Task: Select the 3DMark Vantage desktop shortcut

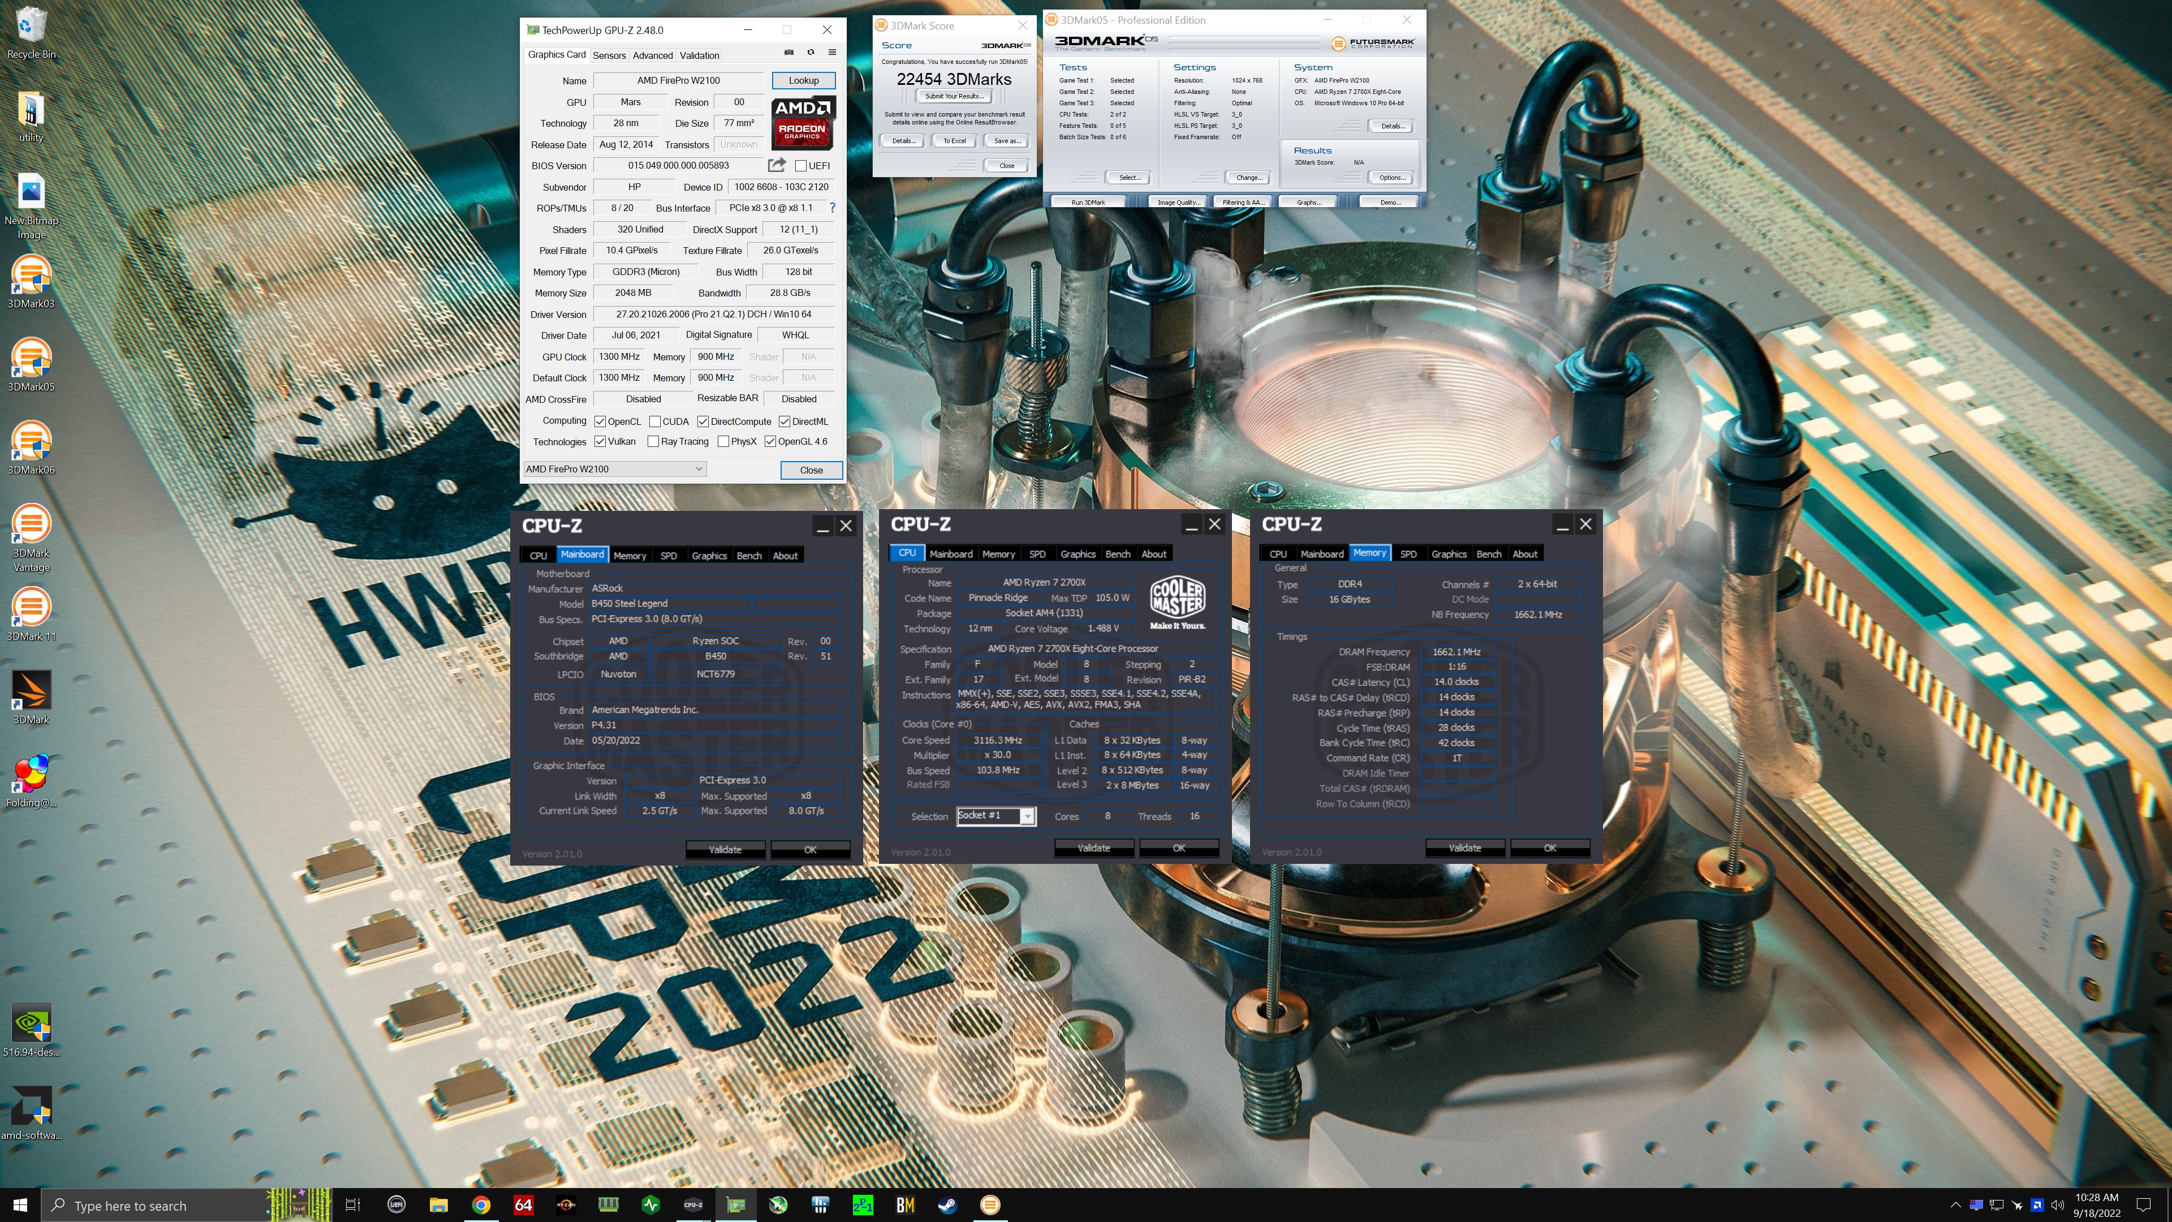Action: pos(31,538)
